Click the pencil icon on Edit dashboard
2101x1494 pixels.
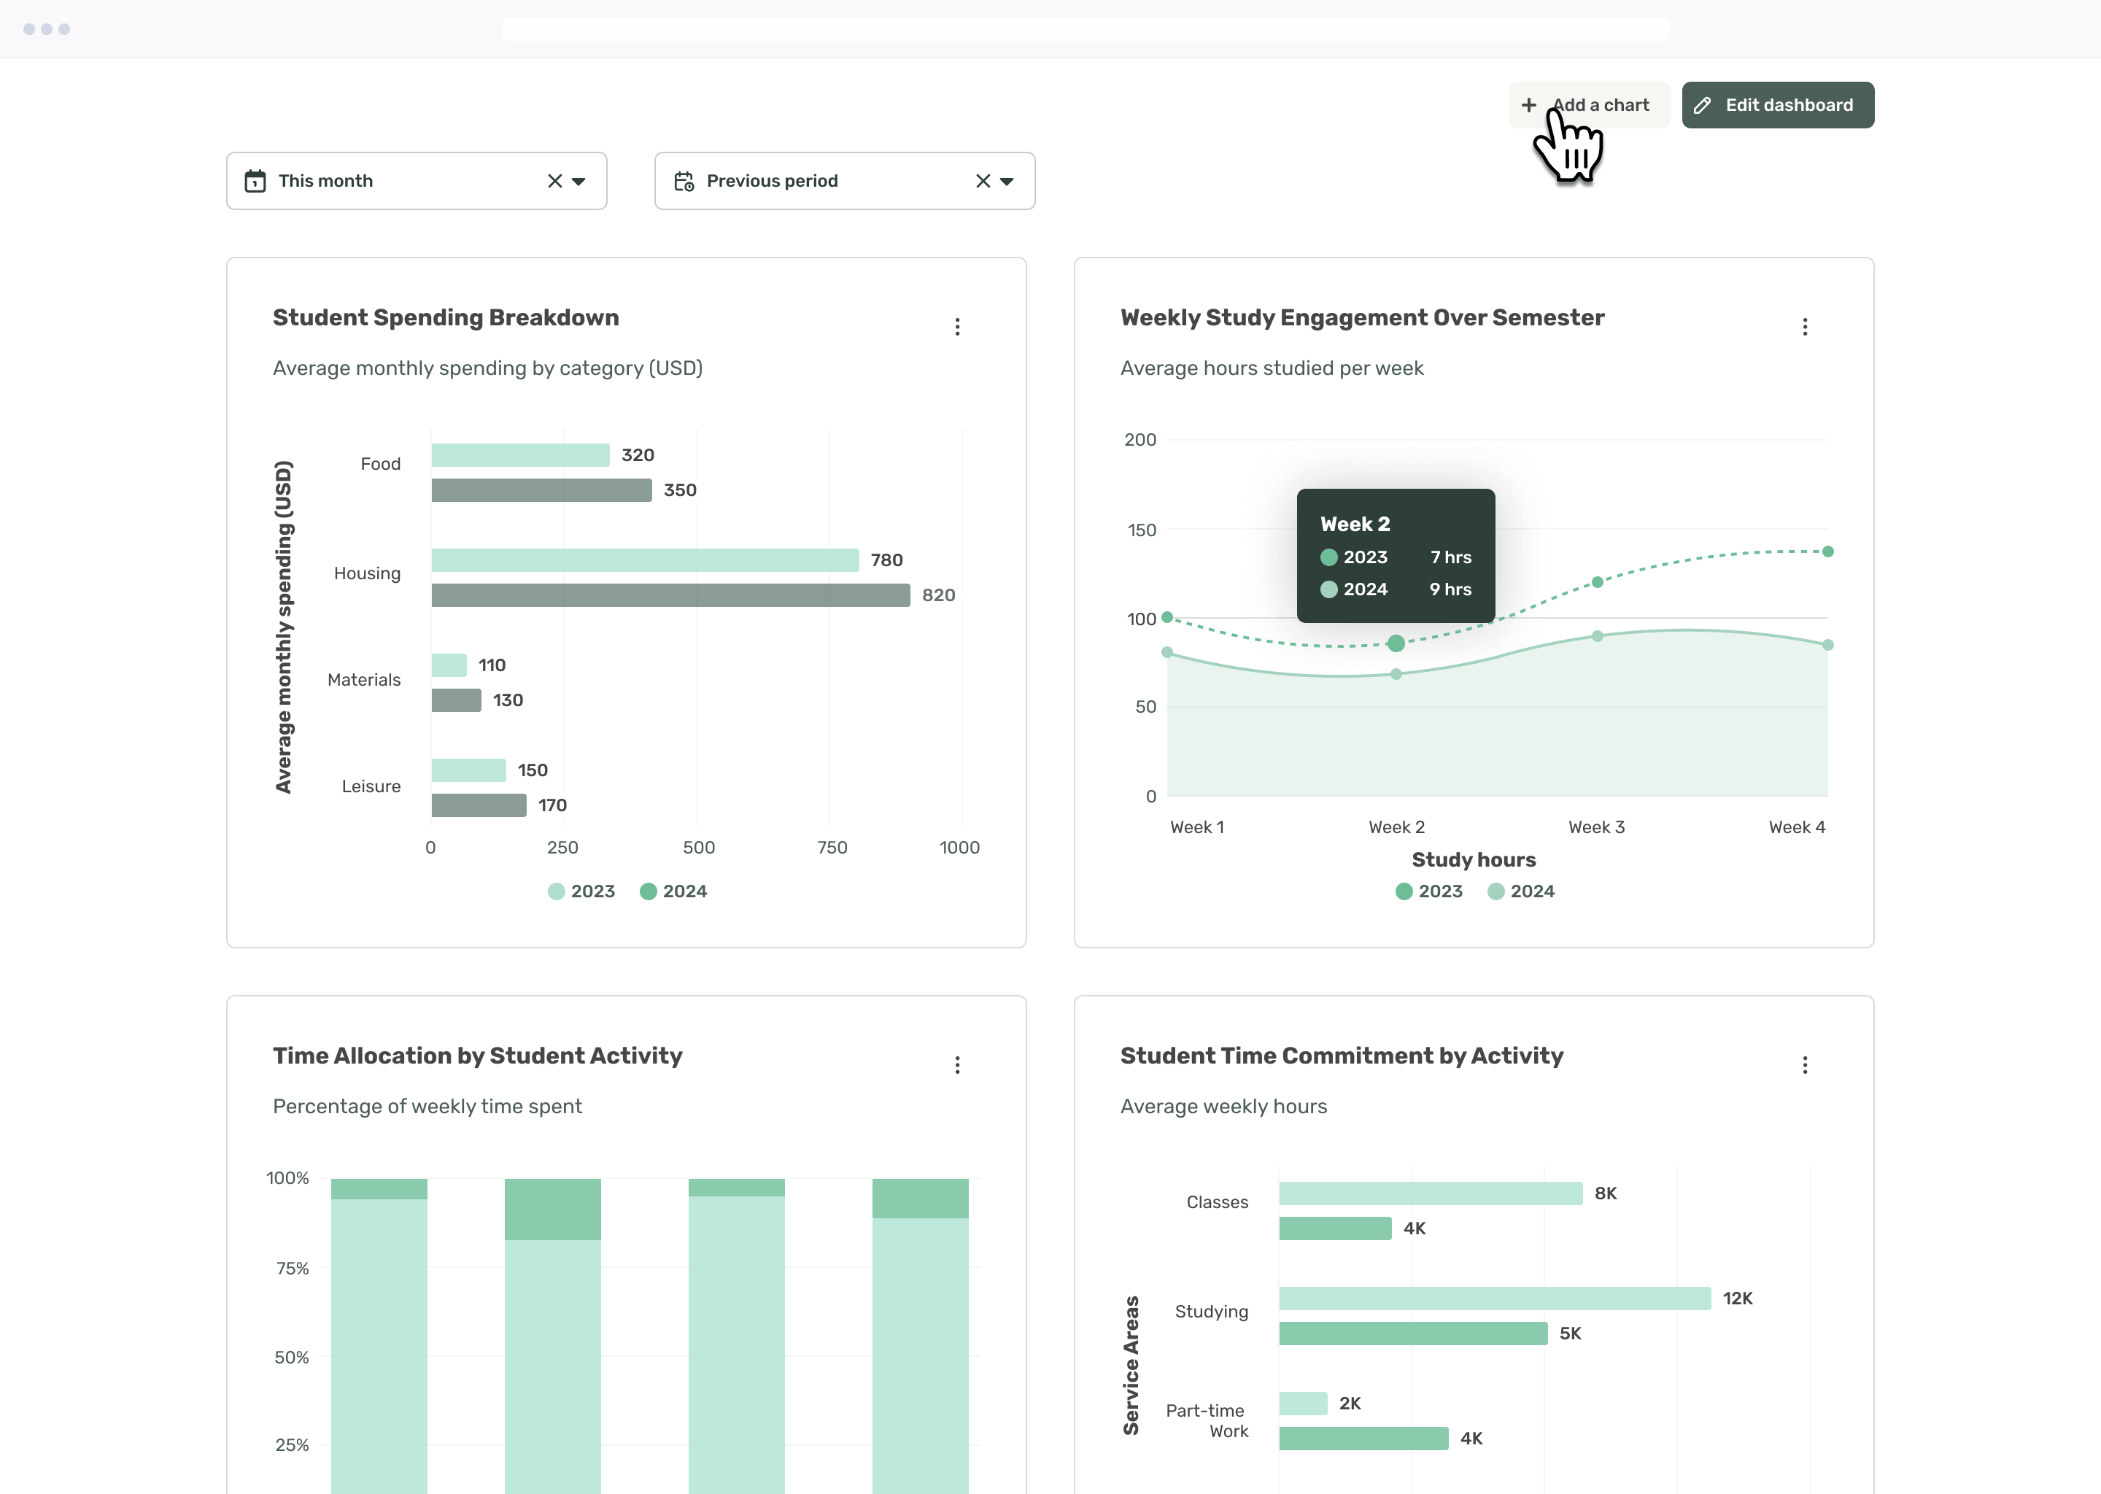[1703, 105]
